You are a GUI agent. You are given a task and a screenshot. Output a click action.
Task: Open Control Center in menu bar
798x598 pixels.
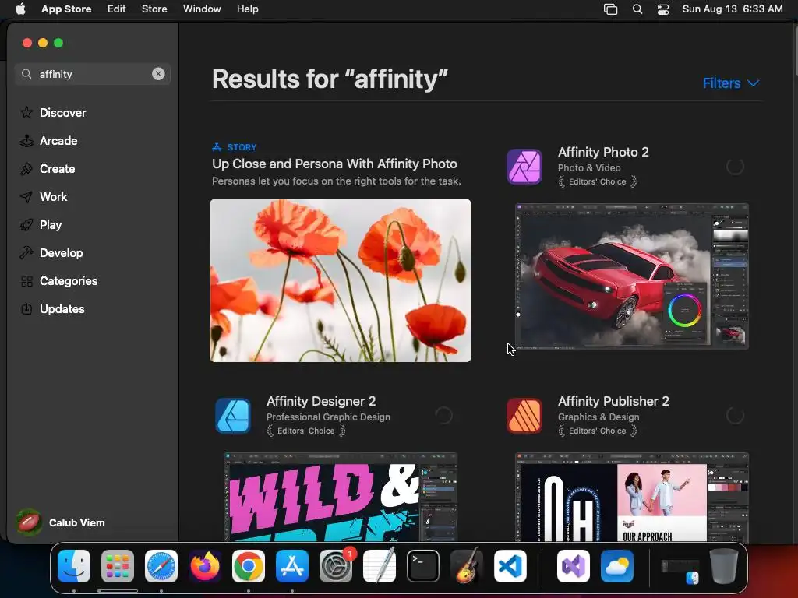point(663,9)
